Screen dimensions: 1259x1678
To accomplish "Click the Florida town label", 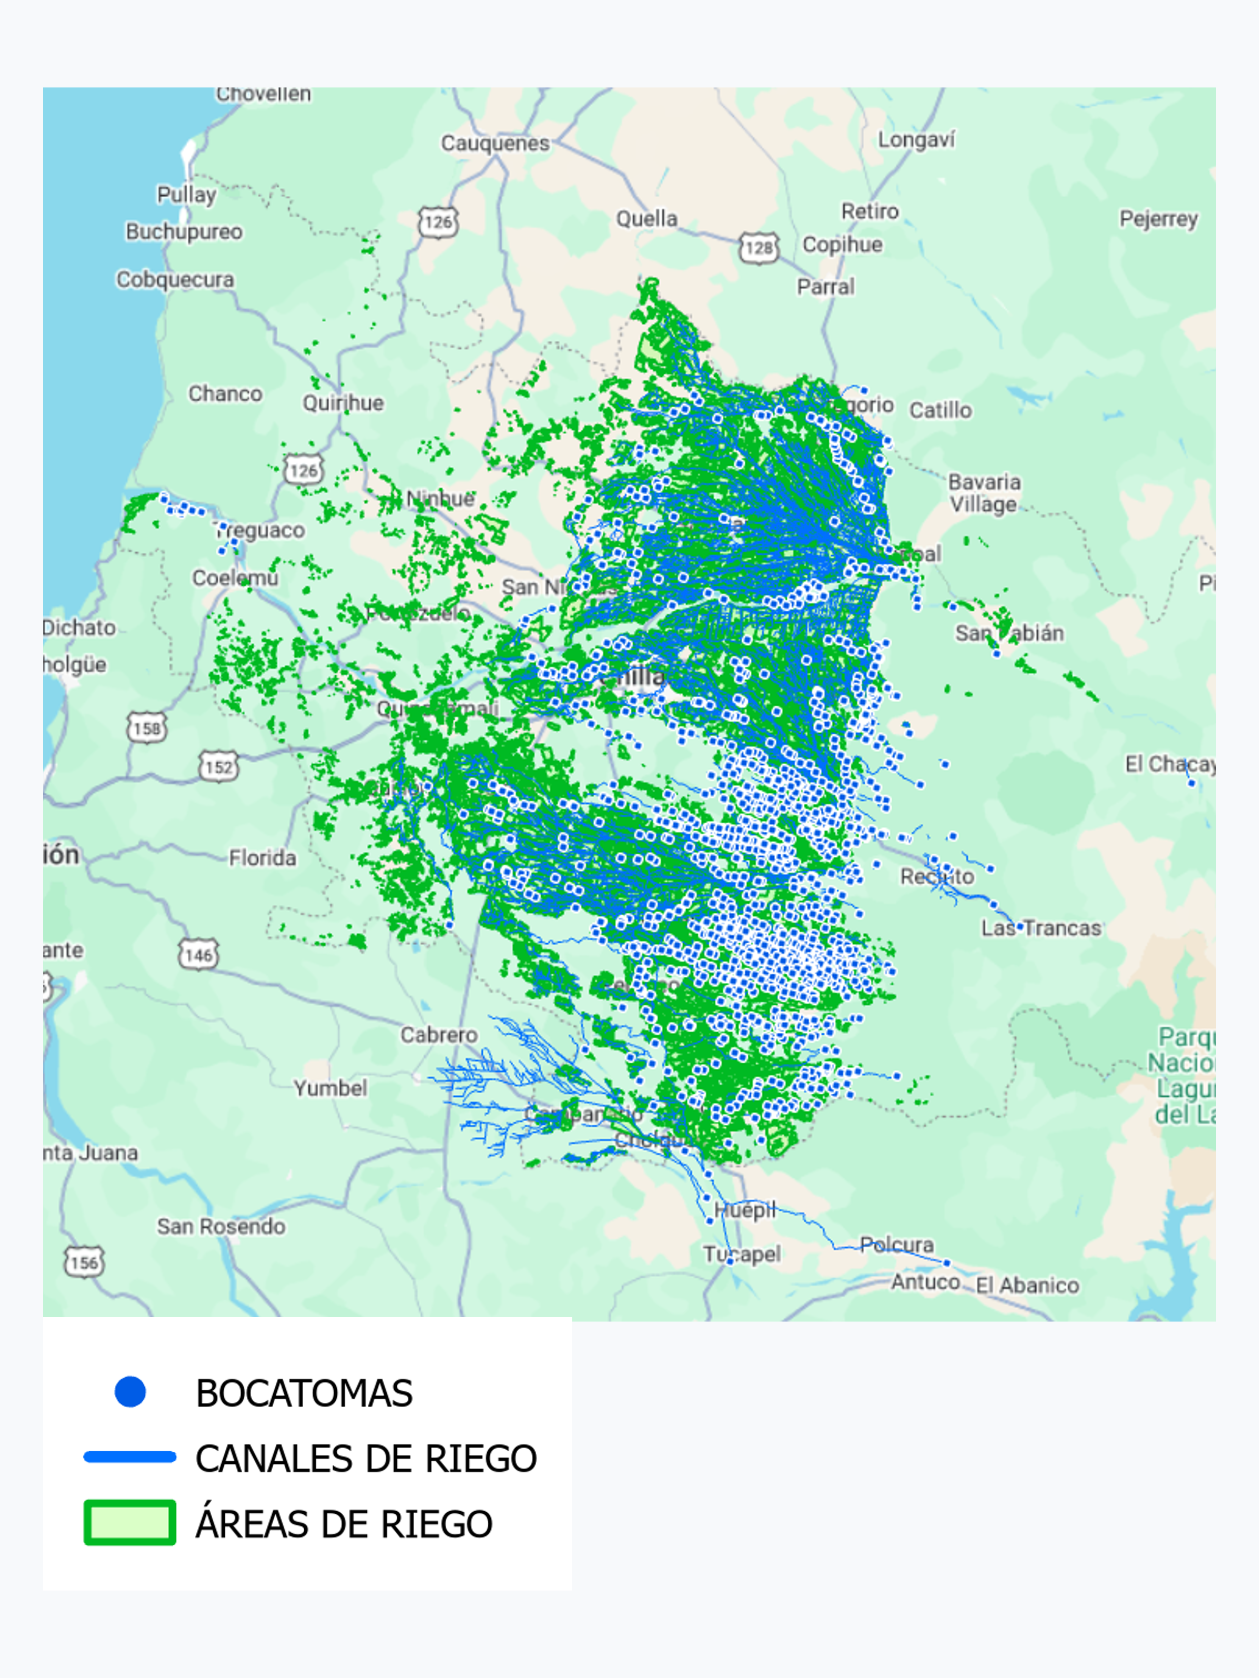I will pyautogui.click(x=262, y=858).
